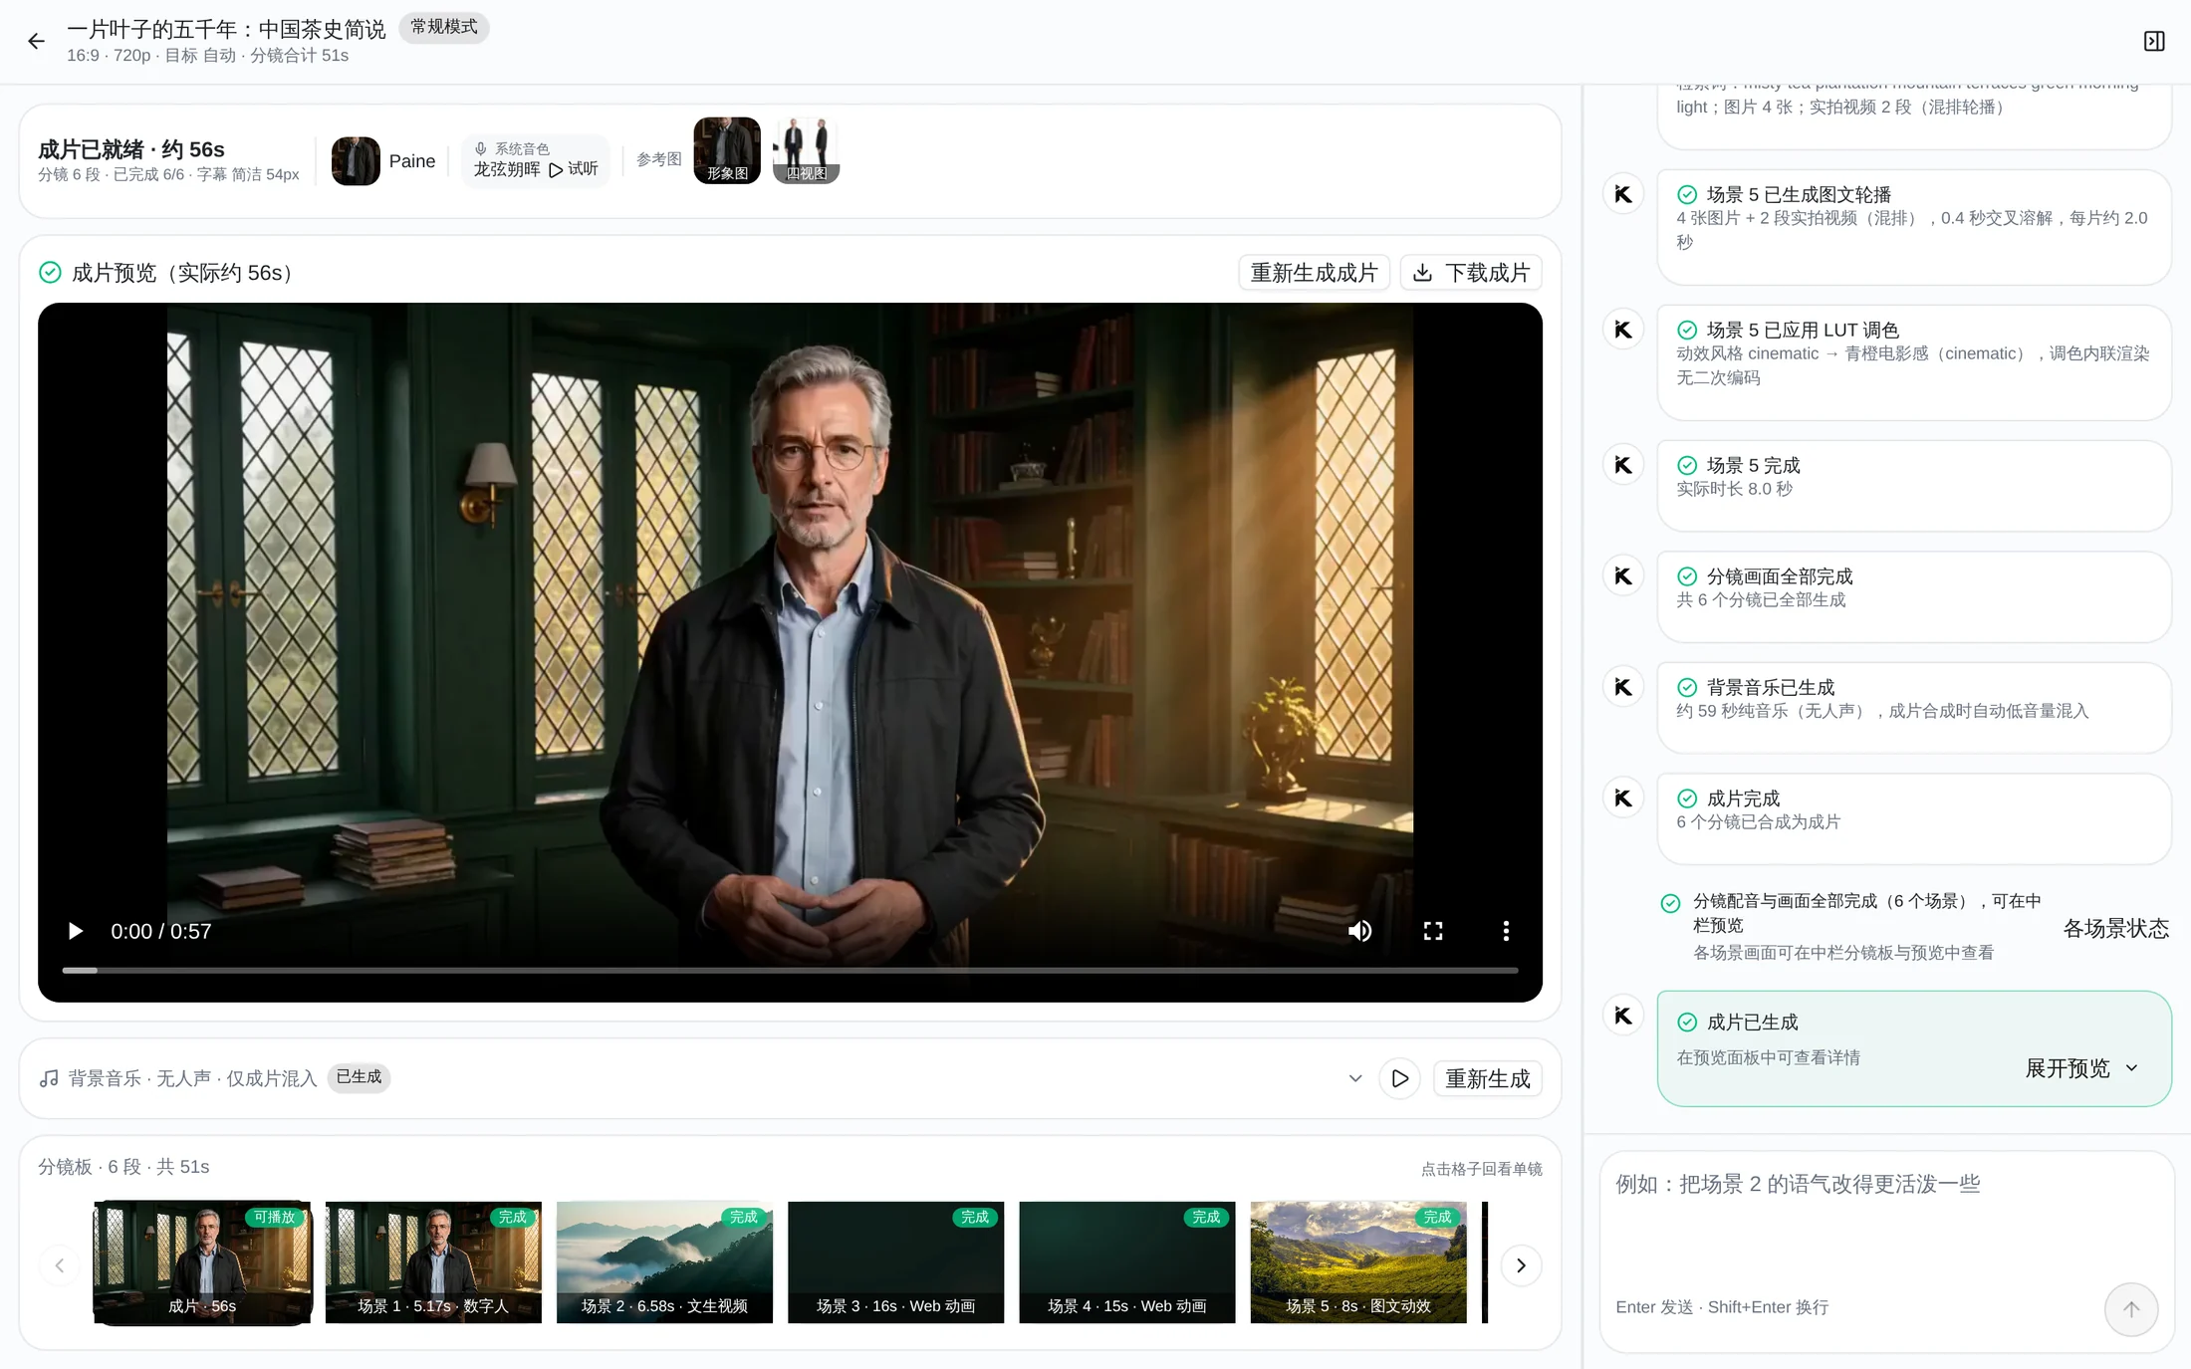The width and height of the screenshot is (2191, 1369).
Task: Click 重新生成成片 button
Action: coord(1314,273)
